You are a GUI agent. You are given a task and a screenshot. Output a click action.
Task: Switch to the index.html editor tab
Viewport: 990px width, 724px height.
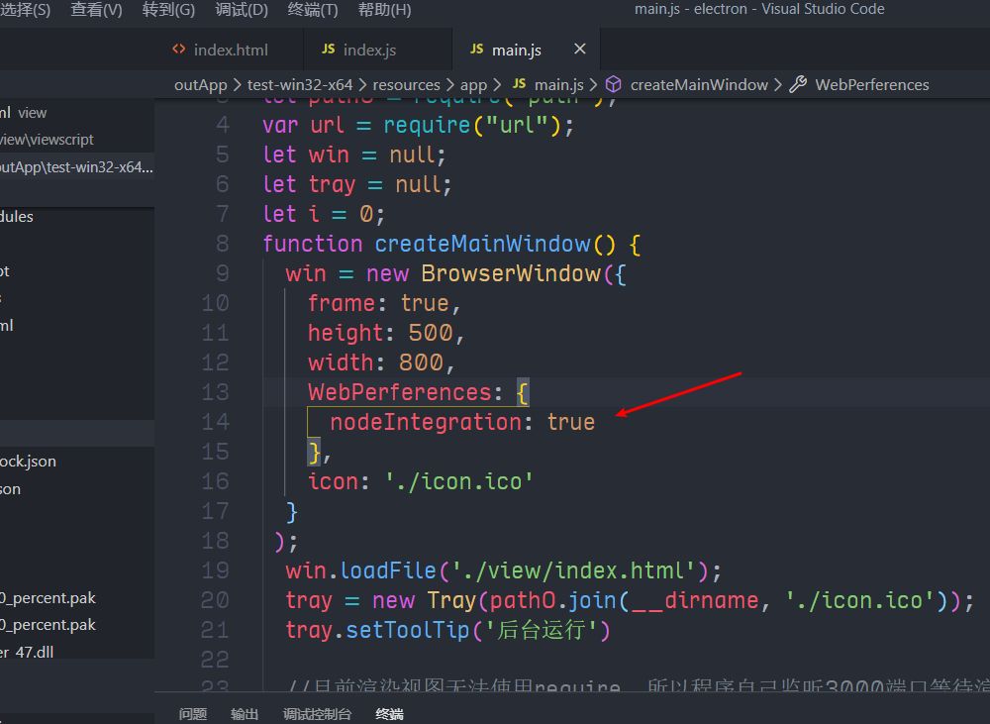(231, 50)
